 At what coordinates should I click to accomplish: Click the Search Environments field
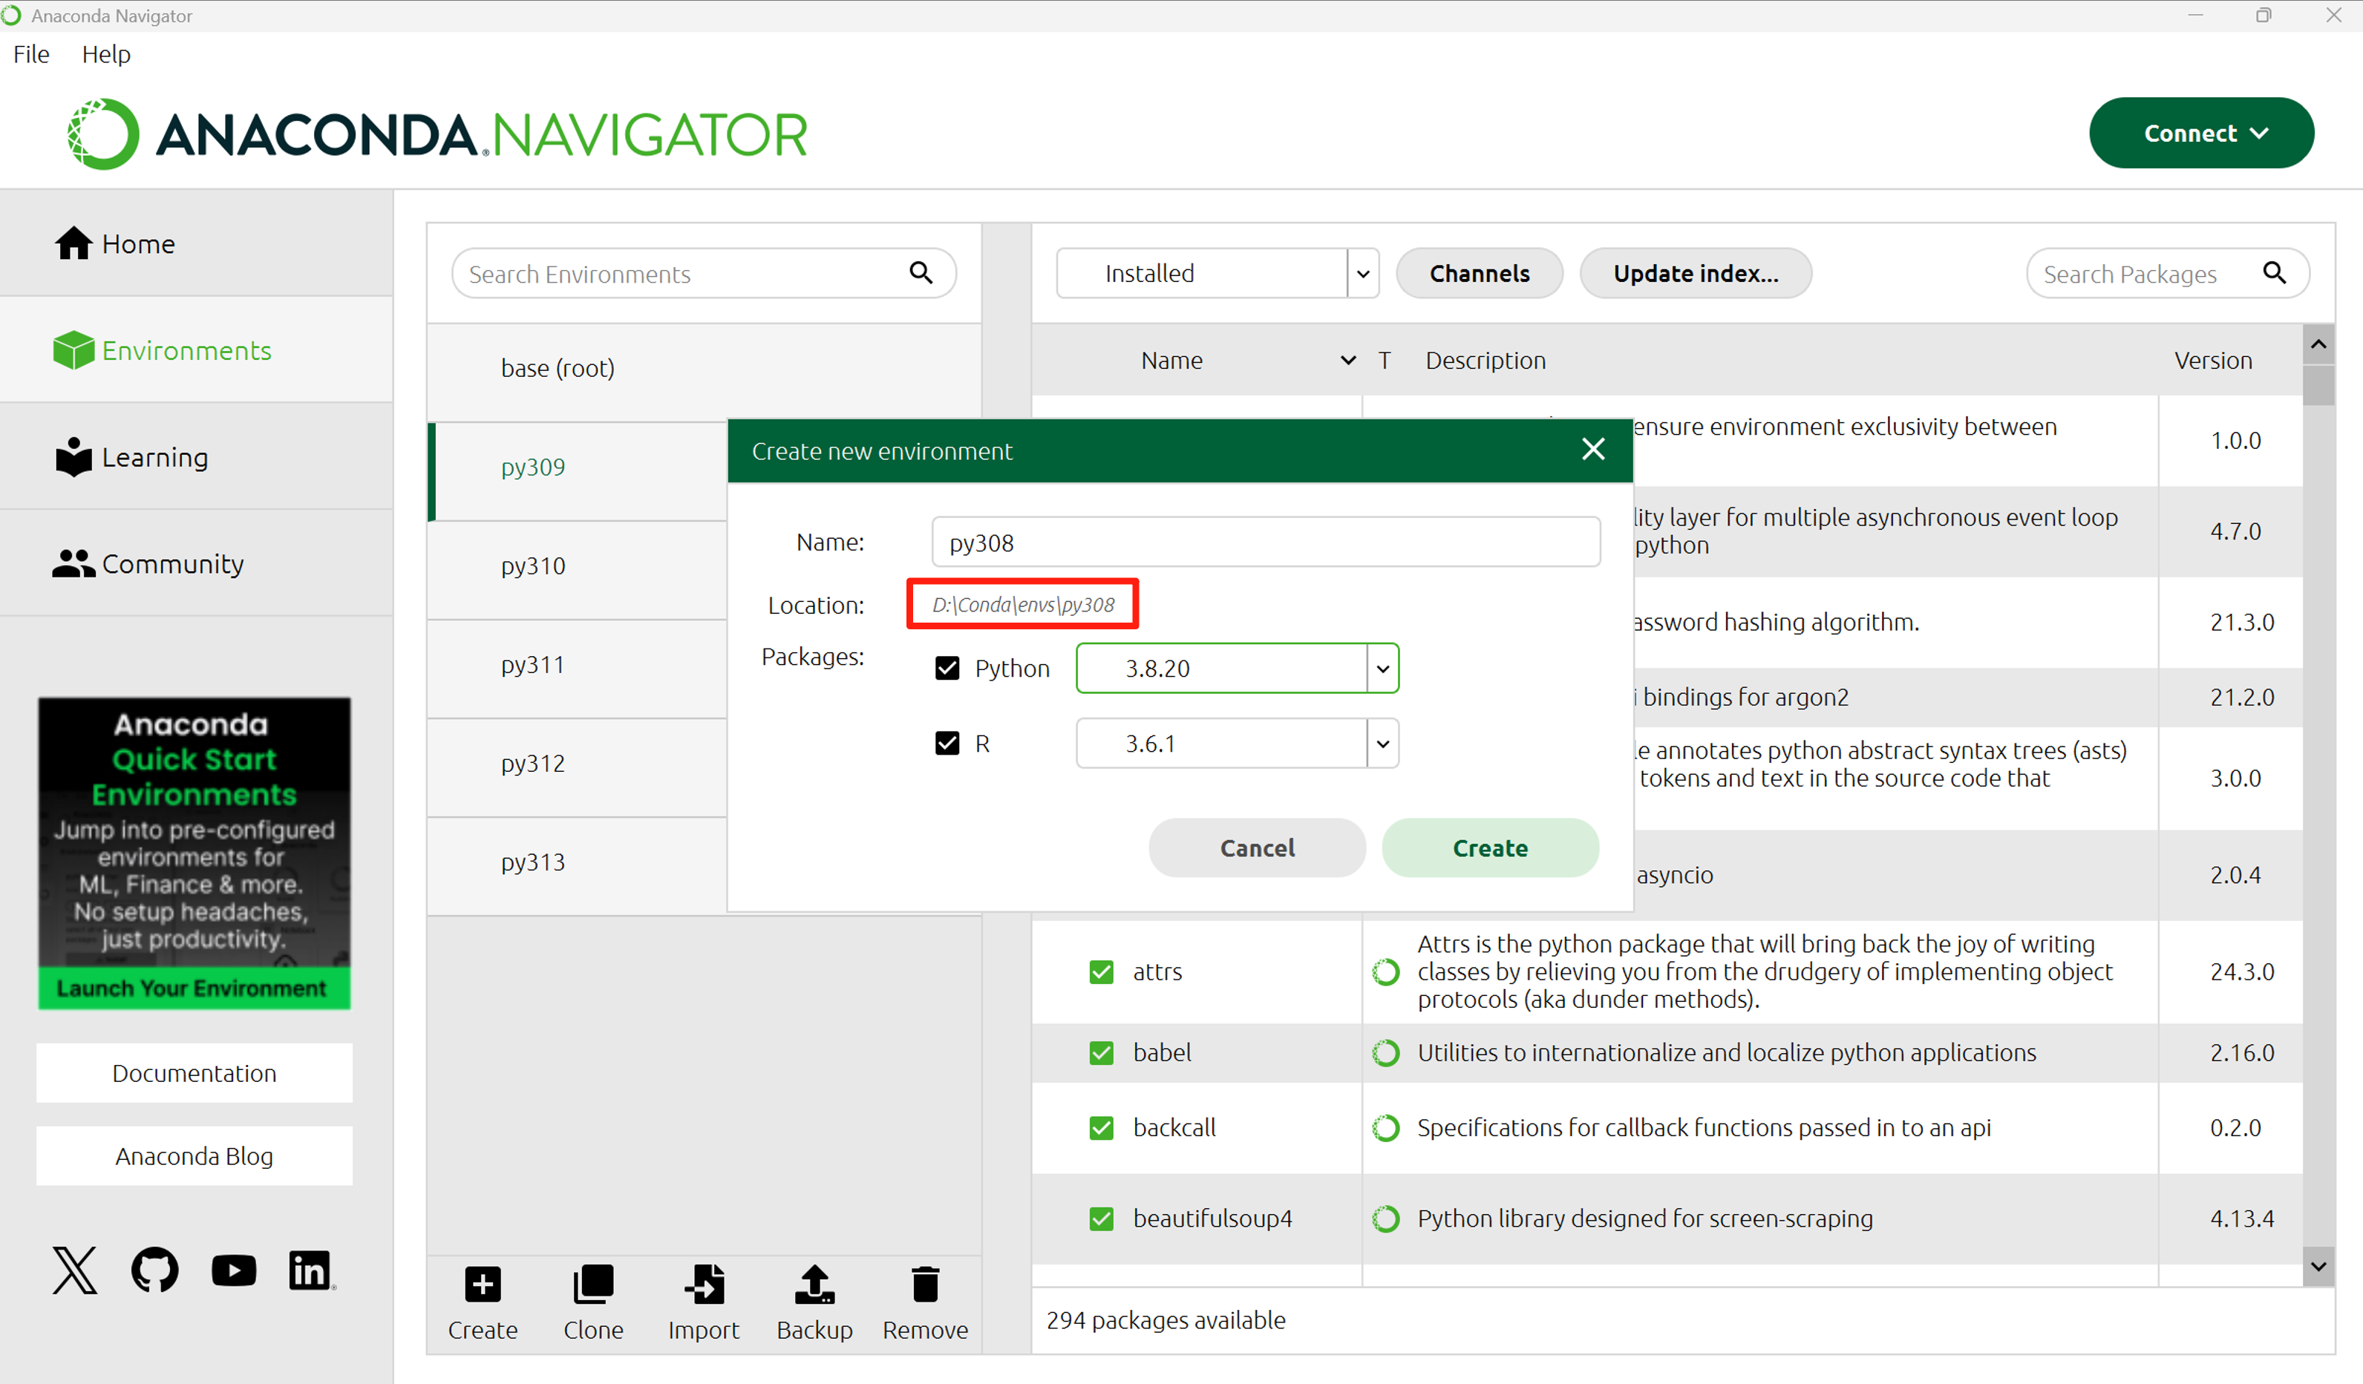click(x=703, y=272)
